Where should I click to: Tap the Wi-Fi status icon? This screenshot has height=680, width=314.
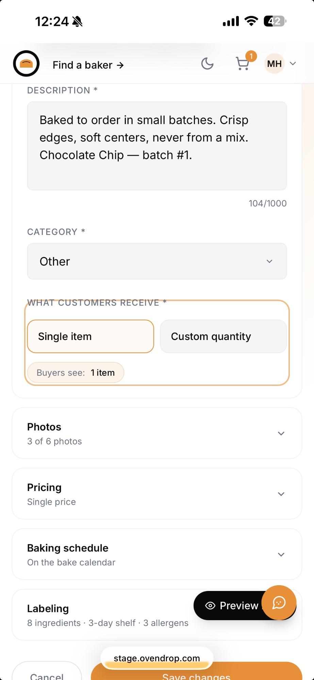coord(251,21)
